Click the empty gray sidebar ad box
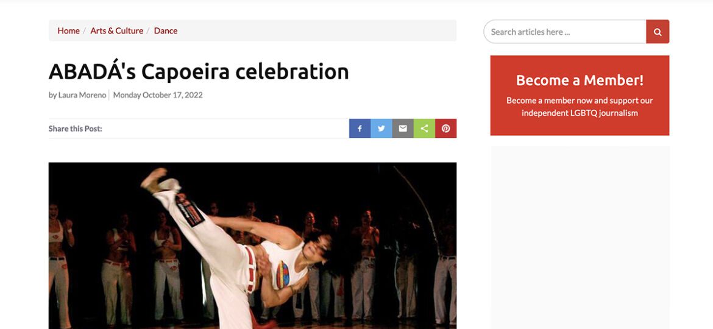The height and width of the screenshot is (329, 713). coord(580,237)
